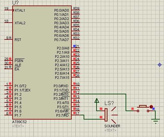The width and height of the screenshot is (164, 137).
Task: Select the ALE pin label
Action: pos(18,65)
